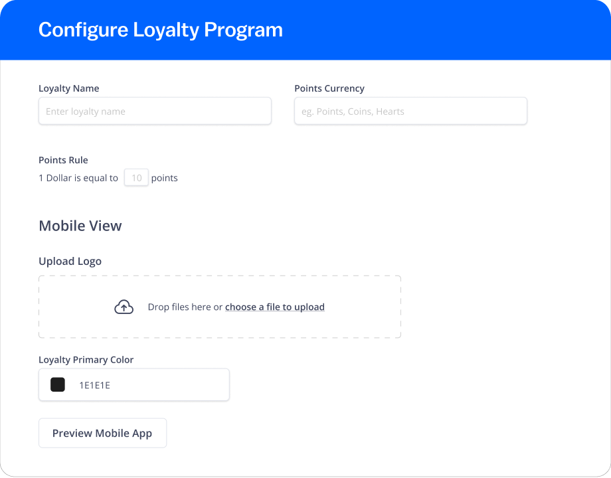Screen dimensions: 611x478
Task: Click the Drop files here placeholder text
Action: click(184, 307)
